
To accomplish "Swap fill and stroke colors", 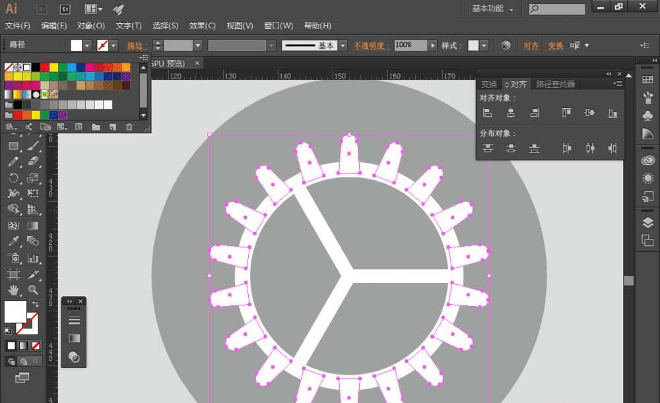I will 36,303.
